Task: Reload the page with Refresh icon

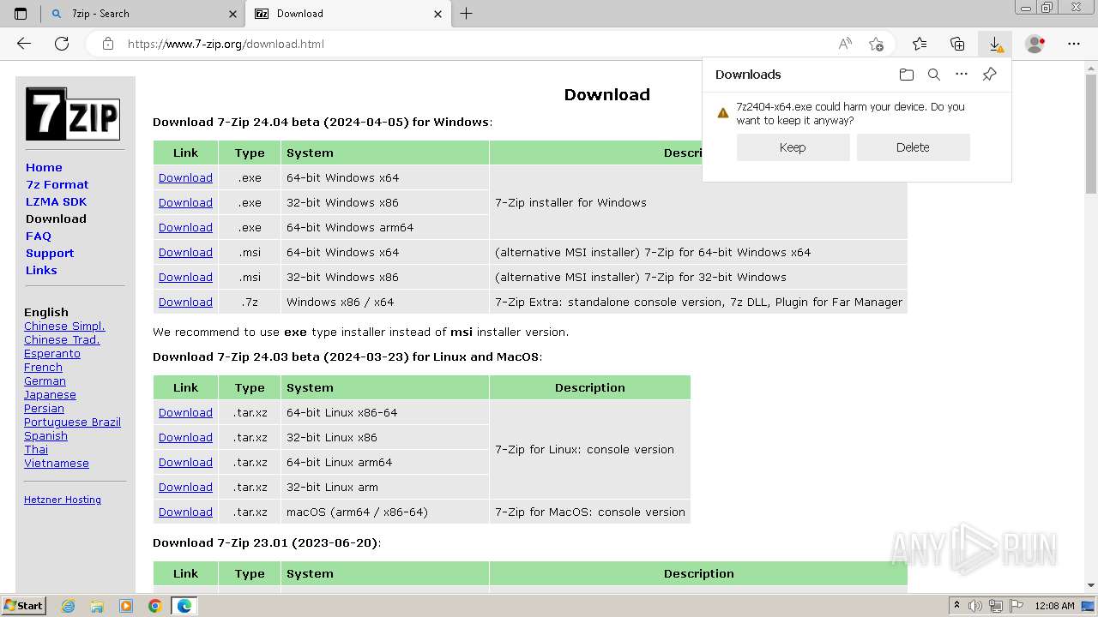Action: 62,44
